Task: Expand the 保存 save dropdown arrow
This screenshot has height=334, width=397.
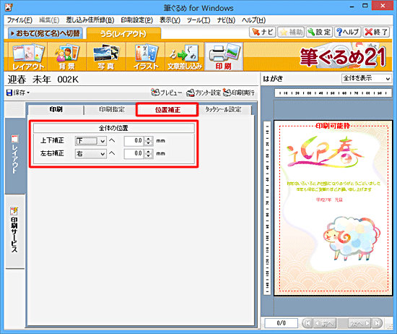Action: 28,93
